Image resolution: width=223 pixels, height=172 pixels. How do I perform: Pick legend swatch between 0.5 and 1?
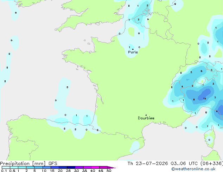point(14,167)
